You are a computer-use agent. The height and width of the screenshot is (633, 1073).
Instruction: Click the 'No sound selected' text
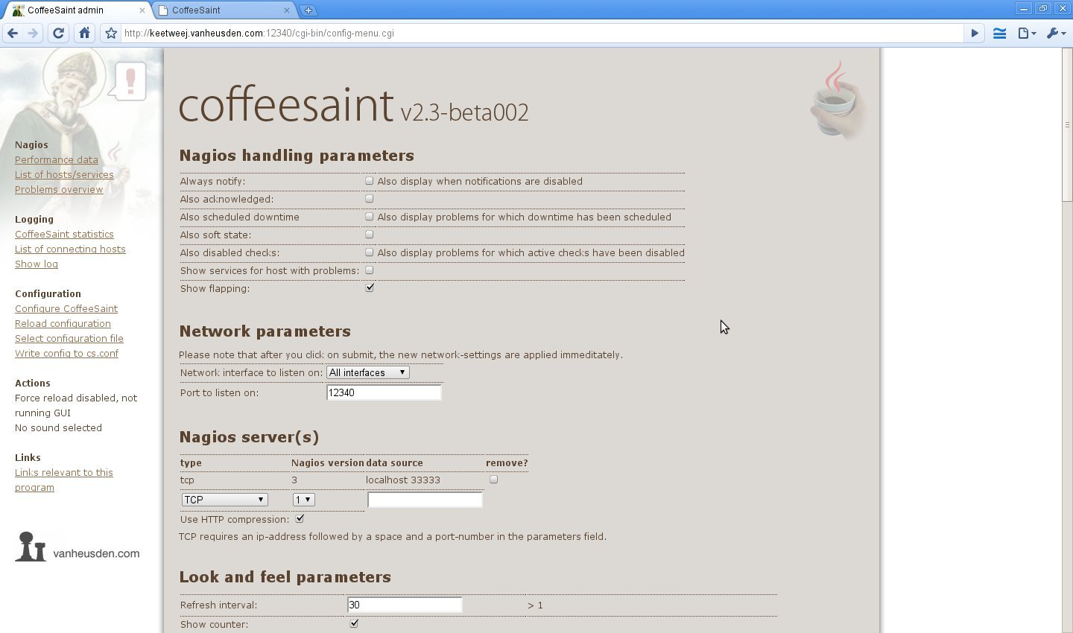click(58, 427)
